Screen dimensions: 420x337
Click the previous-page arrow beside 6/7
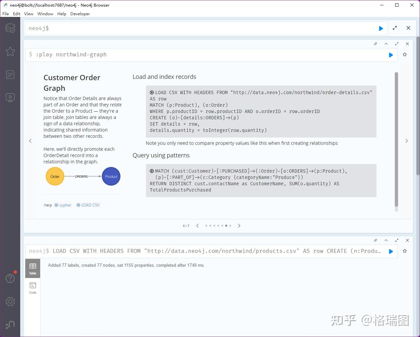click(197, 226)
